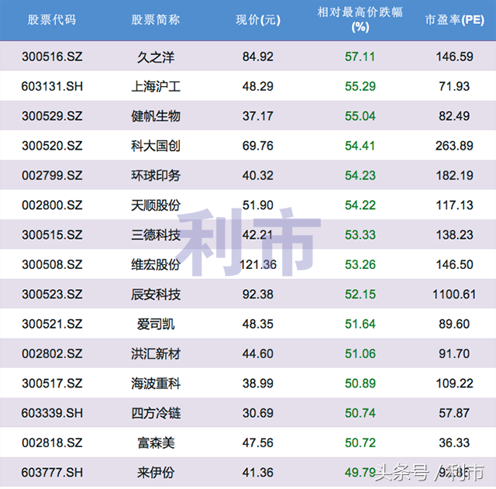Select the price 44.60
Screen dimensions: 496x489
[258, 354]
